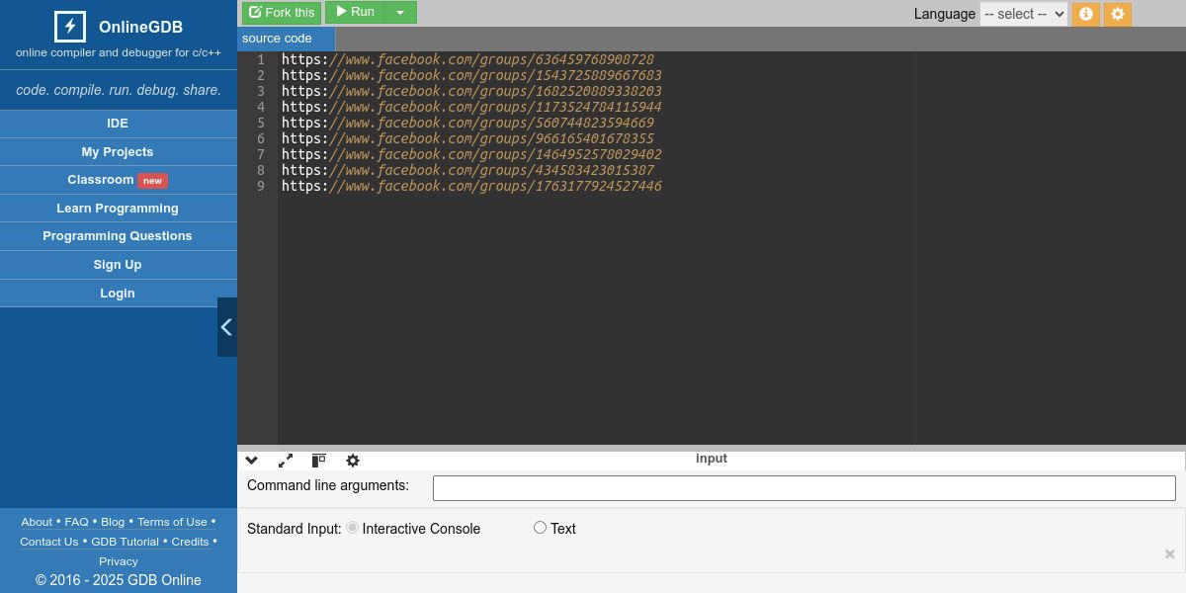
Task: Click URL ending 1763177924527446 on line 9
Action: 471,186
